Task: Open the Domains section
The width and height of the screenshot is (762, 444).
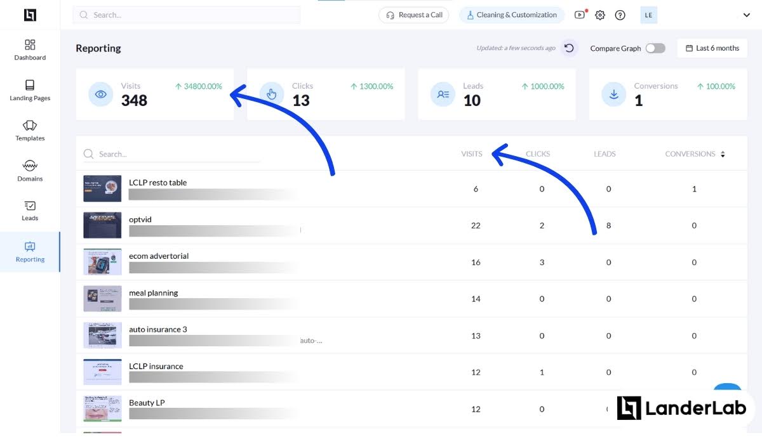Action: pyautogui.click(x=30, y=171)
